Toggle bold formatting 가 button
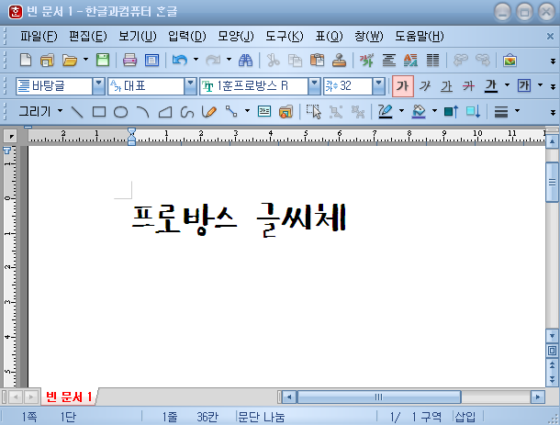560x425 pixels. click(x=403, y=86)
